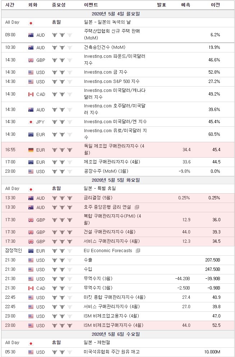The height and width of the screenshot is (357, 235).
Task: Click the bull importance icons on the 금리결정 (5월) row
Action: pyautogui.click(x=62, y=198)
